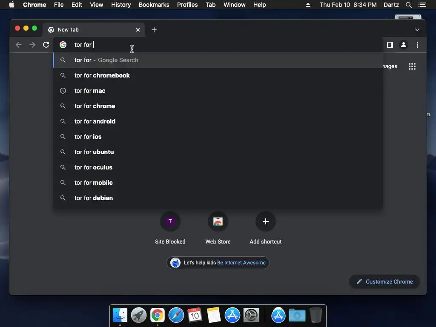The height and width of the screenshot is (327, 436).
Task: Pick the 'tor for chrome' suggestion
Action: coord(218,106)
